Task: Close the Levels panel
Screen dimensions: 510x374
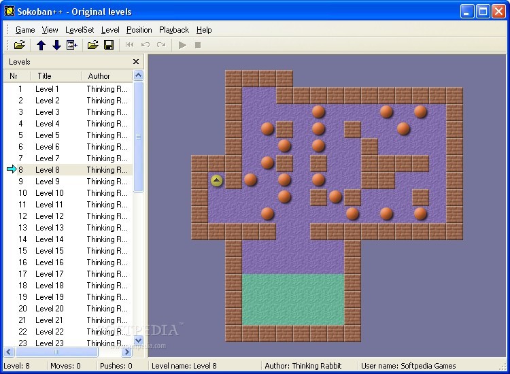Action: [136, 61]
